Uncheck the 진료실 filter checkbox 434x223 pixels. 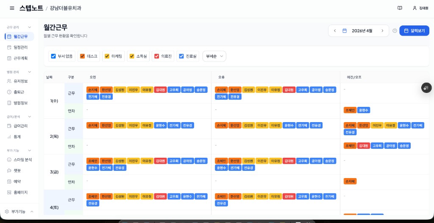(181, 56)
